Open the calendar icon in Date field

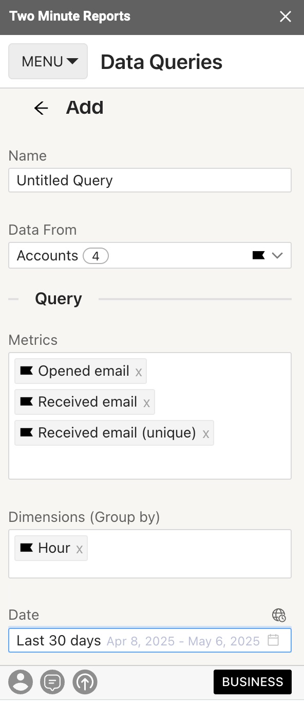[x=273, y=640]
